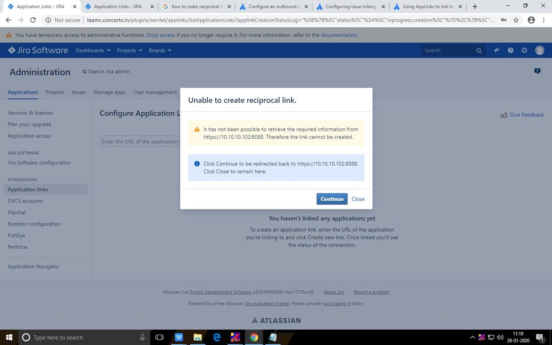
Task: Switch to the Configuring issue linking tab
Action: 350,6
